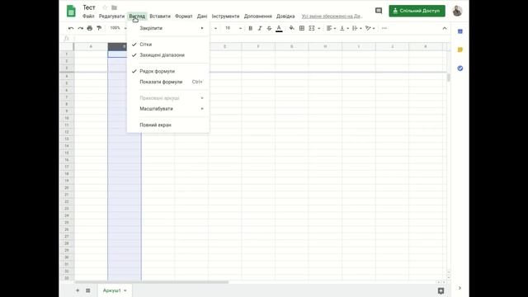Open the font size 10 dropdown

point(233,28)
